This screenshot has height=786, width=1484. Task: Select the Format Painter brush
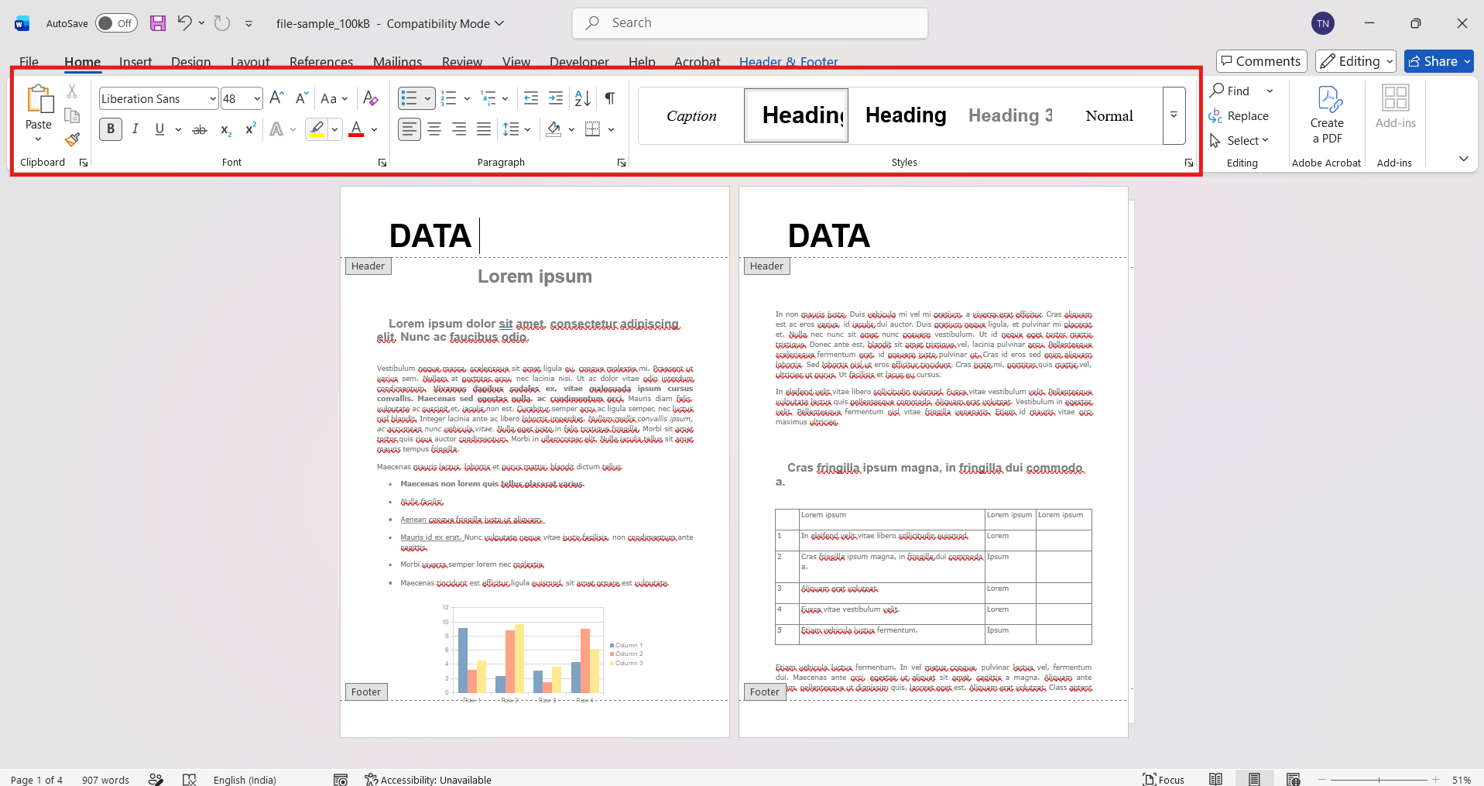click(x=72, y=139)
